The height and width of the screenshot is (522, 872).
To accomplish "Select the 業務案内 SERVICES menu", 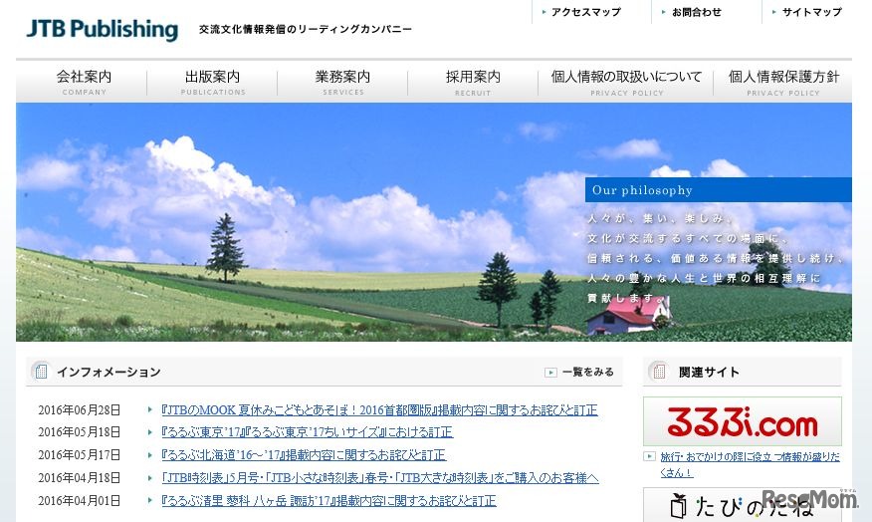I will pyautogui.click(x=342, y=82).
